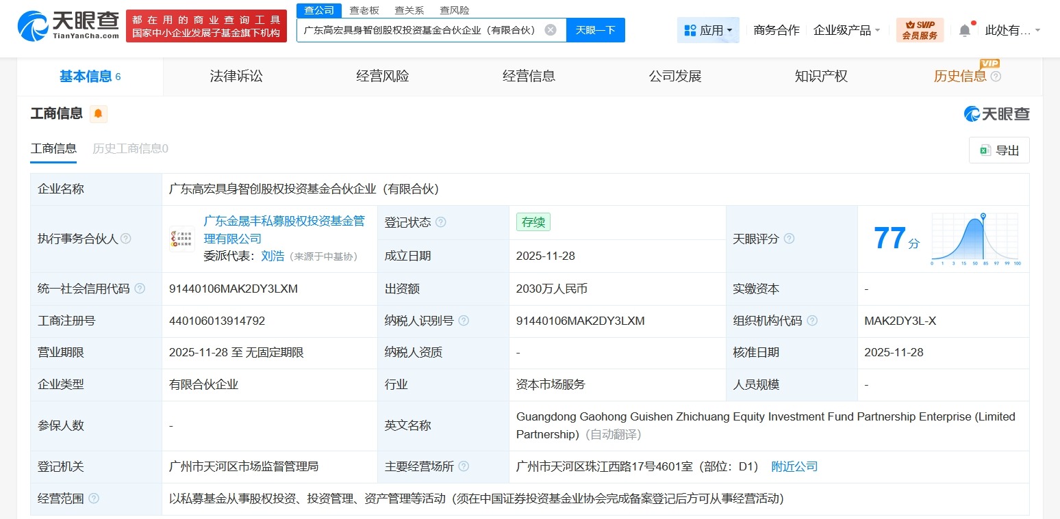
Task: Click 刘浩 committee representative link
Action: pos(273,256)
